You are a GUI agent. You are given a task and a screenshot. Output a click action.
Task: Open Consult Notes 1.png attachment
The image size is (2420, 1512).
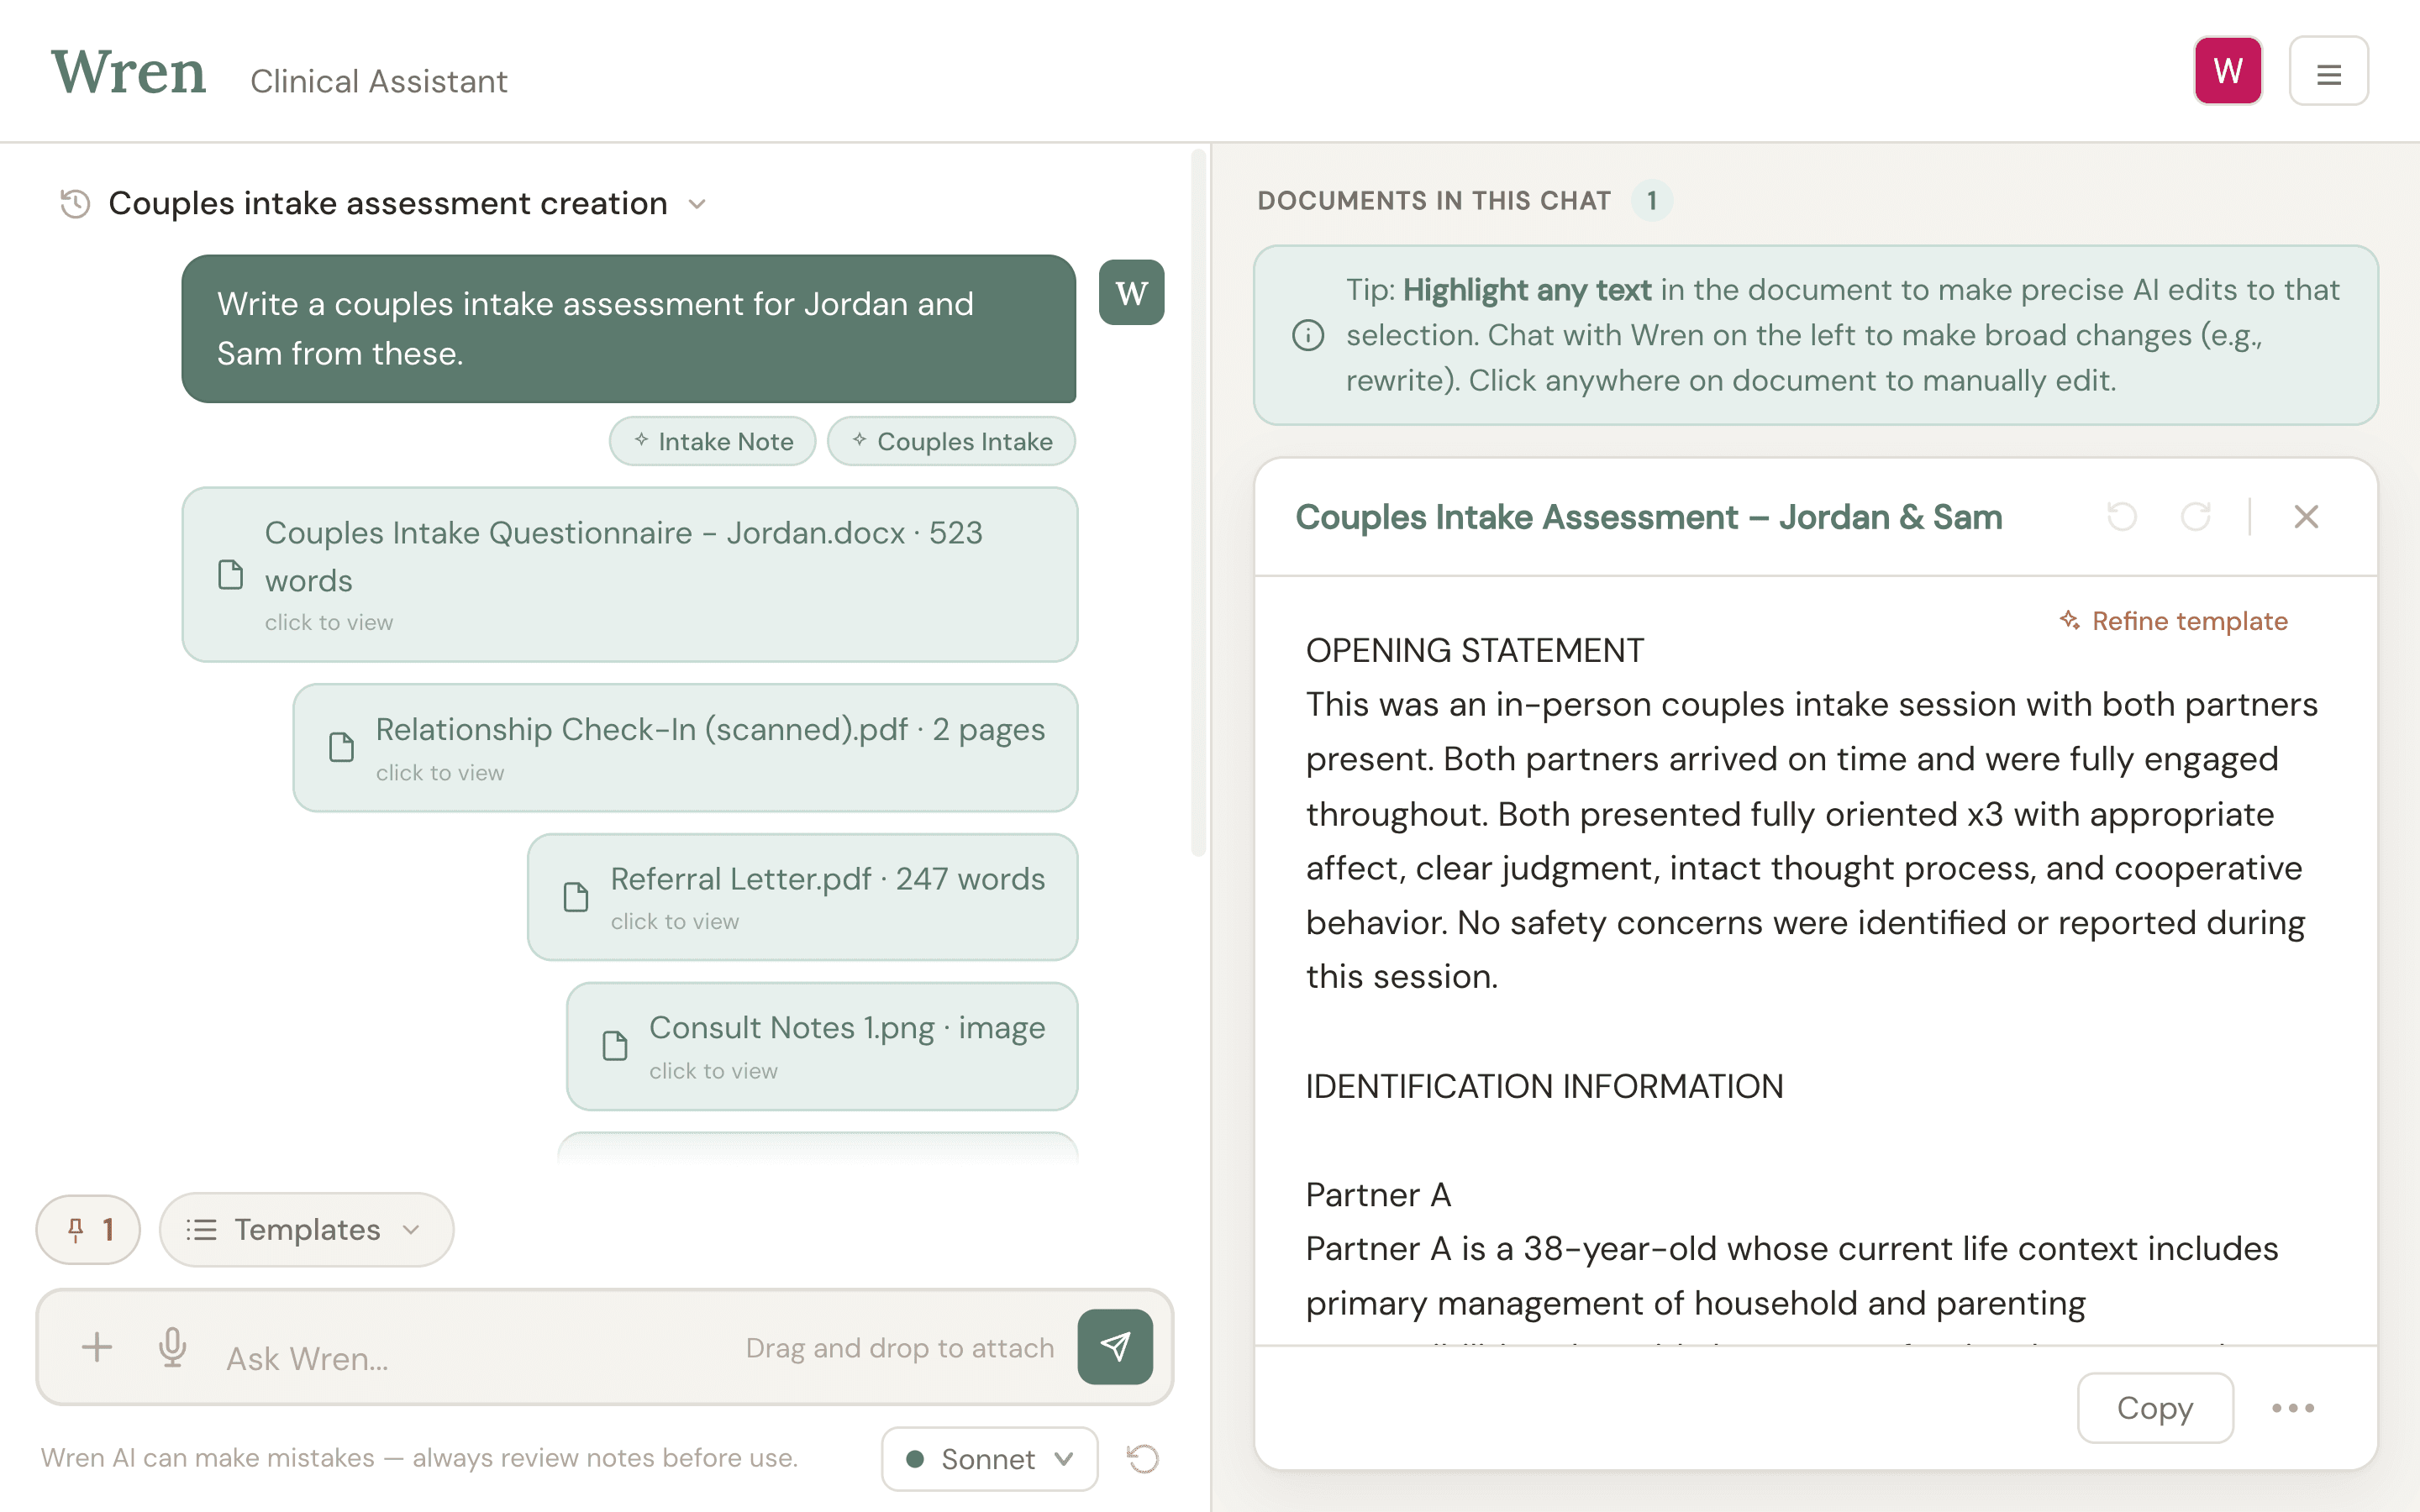pos(821,1046)
